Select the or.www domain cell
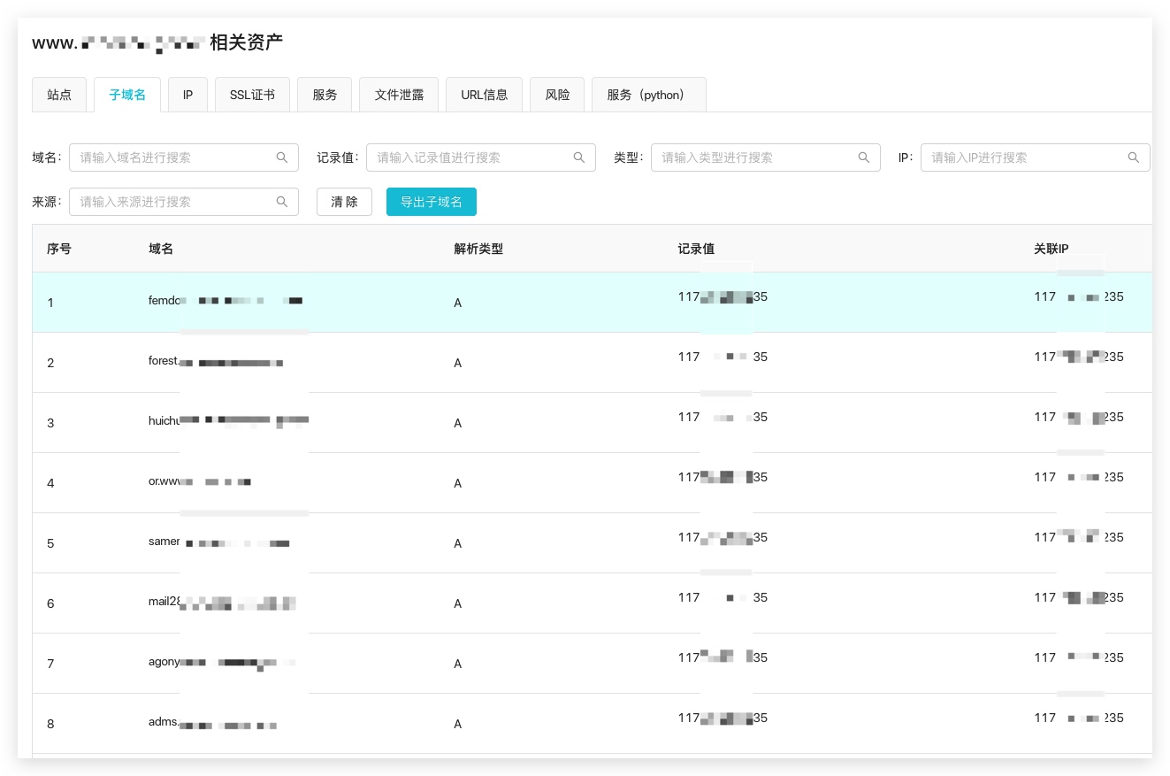The width and height of the screenshot is (1170, 776). 200,481
